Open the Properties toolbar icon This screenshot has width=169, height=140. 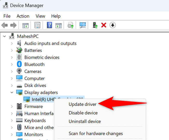tap(37, 25)
